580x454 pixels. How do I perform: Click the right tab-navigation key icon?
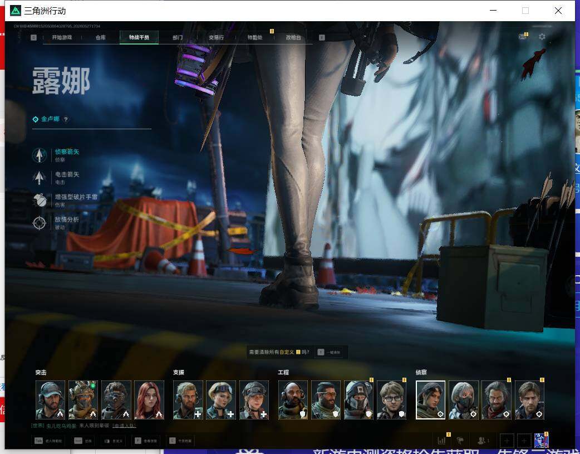point(322,37)
